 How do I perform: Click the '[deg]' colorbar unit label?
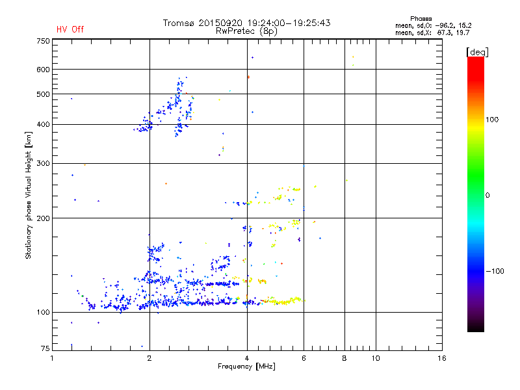[x=477, y=52]
